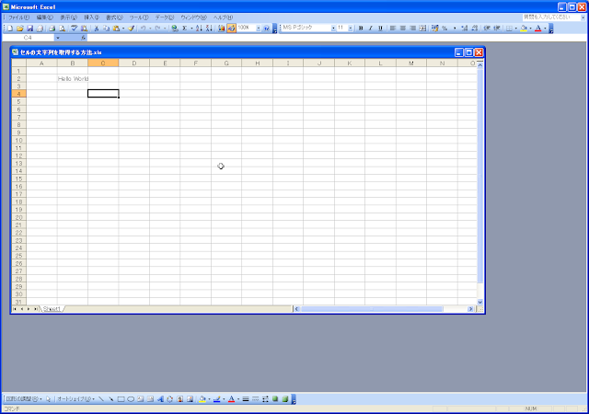Viewport: 589px width, 414px height.
Task: Apply Currency style from the formatting toolbar
Action: 434,29
